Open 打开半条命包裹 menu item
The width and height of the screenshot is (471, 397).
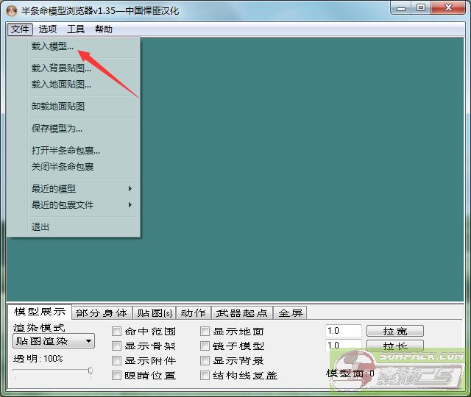point(65,151)
